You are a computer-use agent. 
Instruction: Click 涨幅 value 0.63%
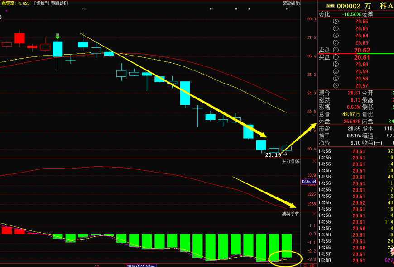(354, 108)
